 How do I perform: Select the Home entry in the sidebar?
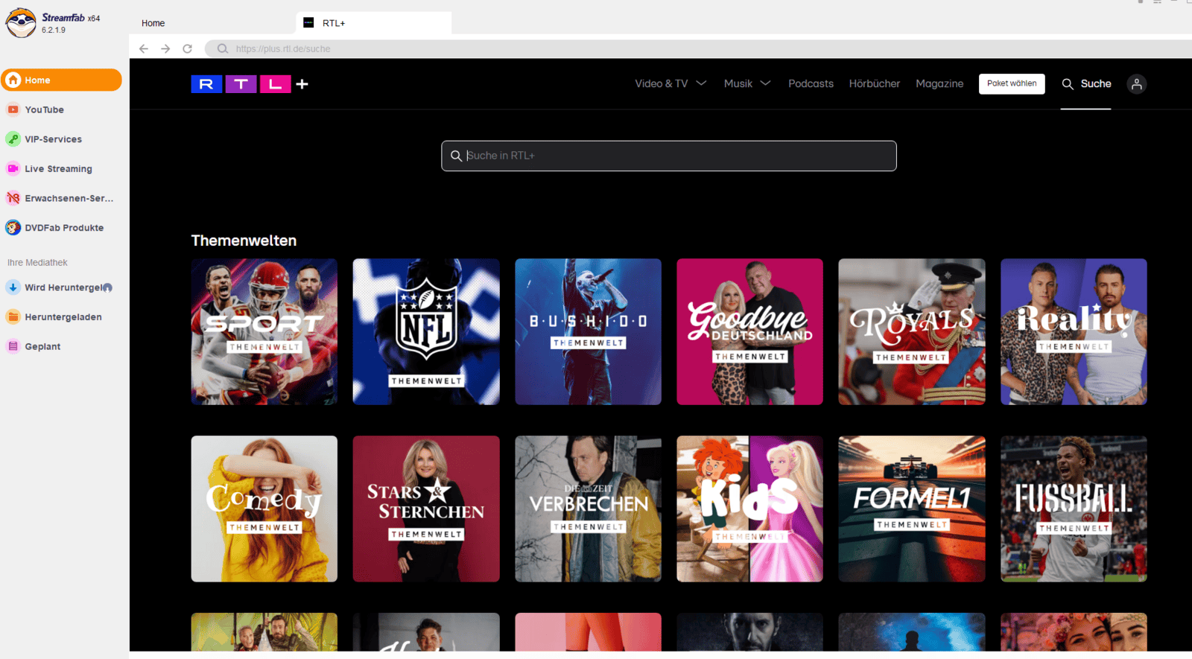(61, 80)
